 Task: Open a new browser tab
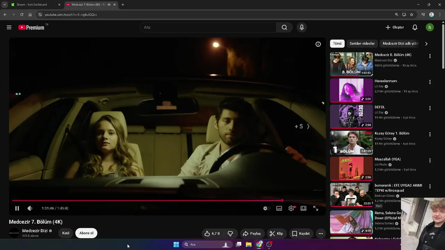[x=123, y=5]
